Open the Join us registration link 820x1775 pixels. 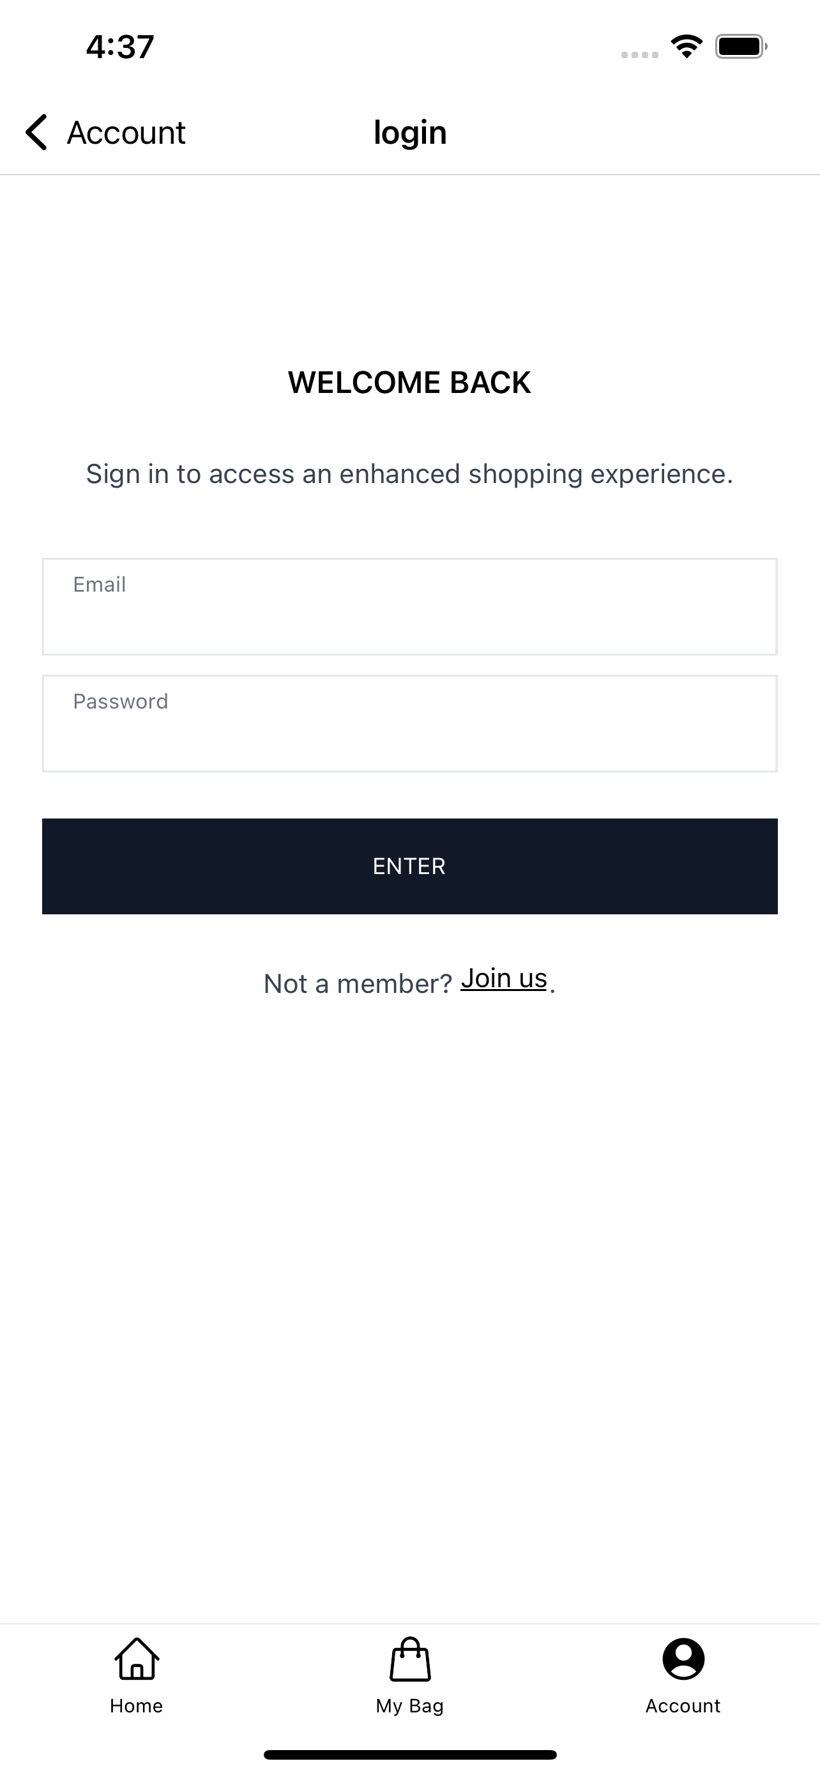504,978
